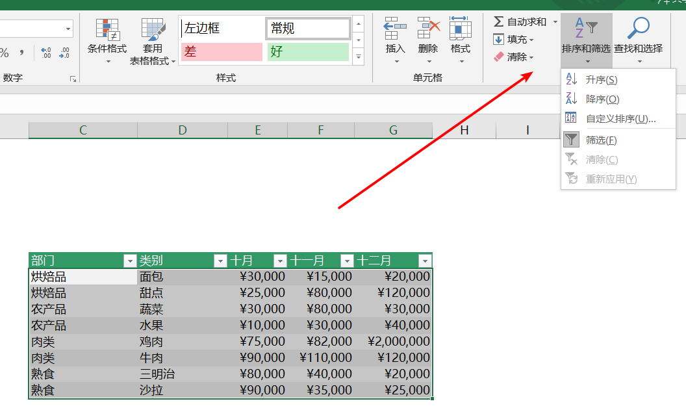
Task: Apply the red 差 (Bad) cell style
Action: (x=222, y=52)
